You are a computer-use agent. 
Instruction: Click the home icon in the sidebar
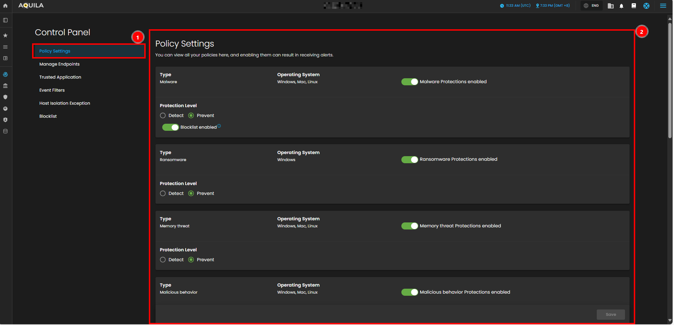click(5, 6)
